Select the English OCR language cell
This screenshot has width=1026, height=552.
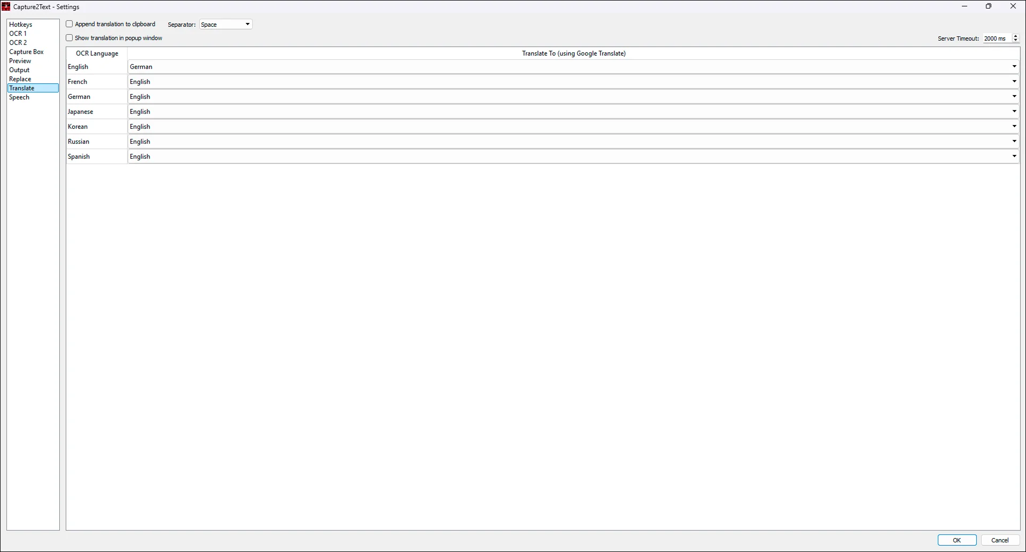pyautogui.click(x=97, y=67)
